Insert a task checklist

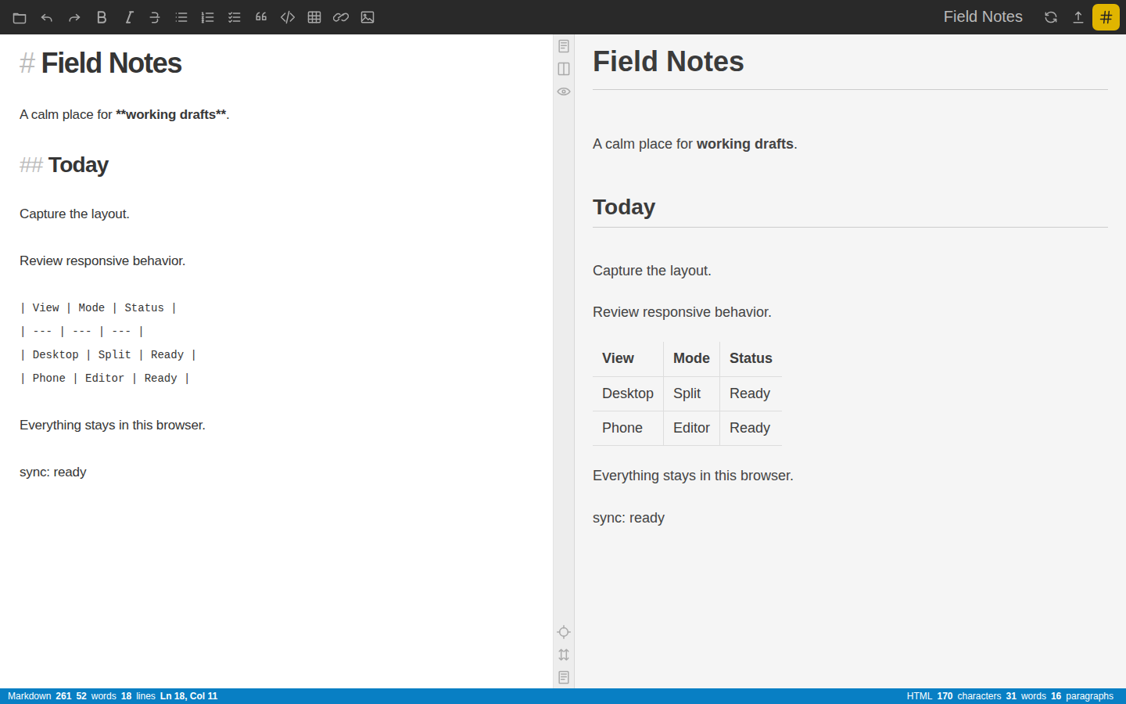tap(235, 17)
